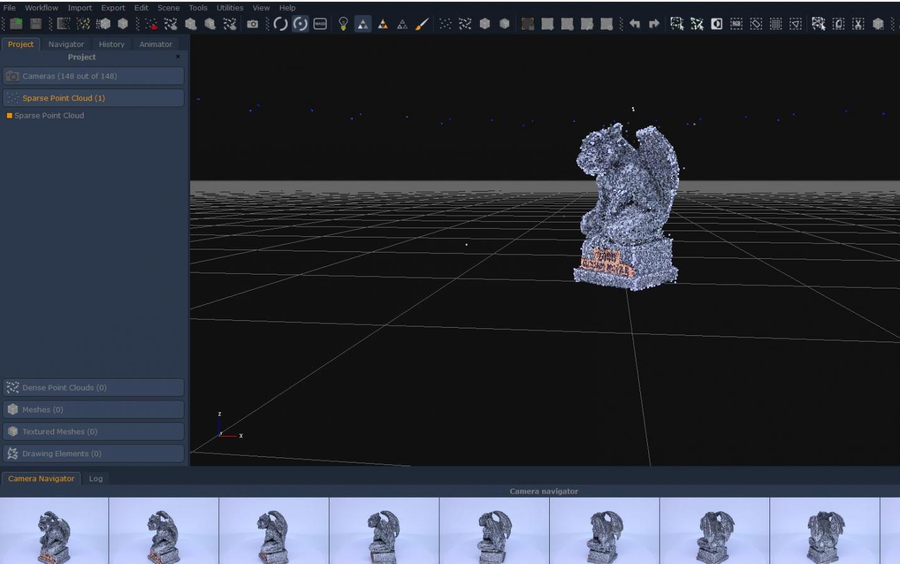This screenshot has width=900, height=564.
Task: Select the first gargoyle camera thumbnail
Action: (x=54, y=530)
